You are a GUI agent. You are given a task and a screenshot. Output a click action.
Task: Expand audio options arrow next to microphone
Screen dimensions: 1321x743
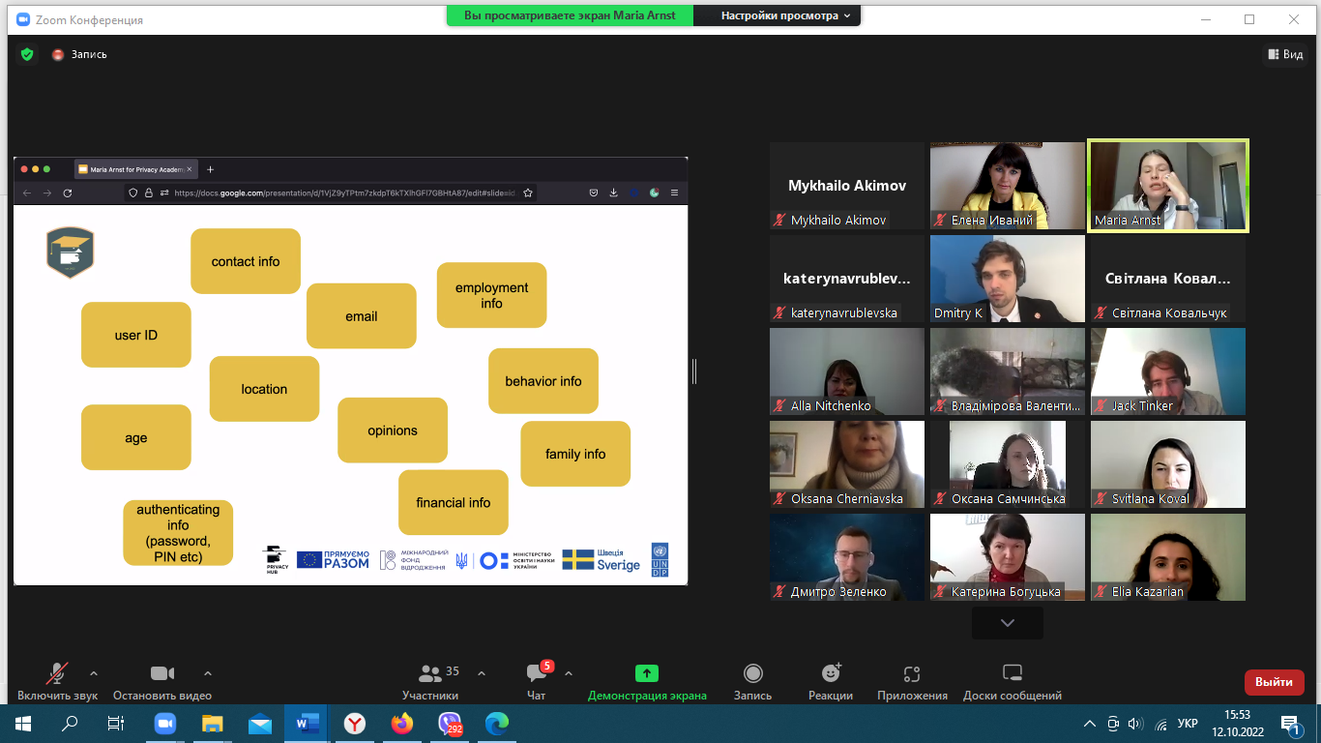(x=94, y=673)
